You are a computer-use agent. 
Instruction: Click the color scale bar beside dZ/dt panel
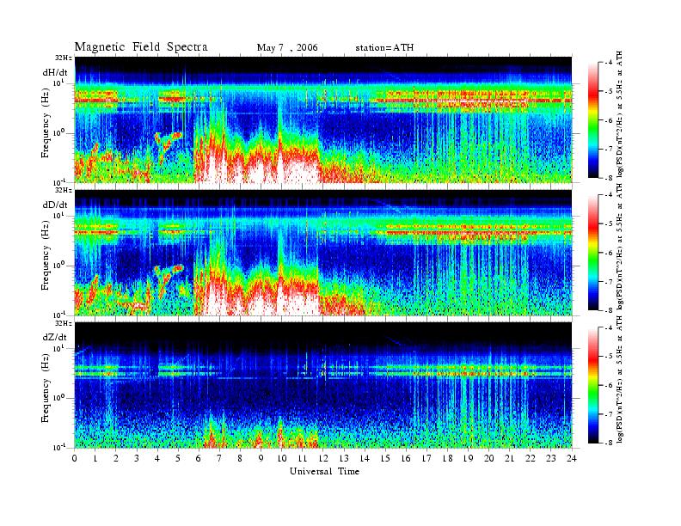click(x=593, y=385)
